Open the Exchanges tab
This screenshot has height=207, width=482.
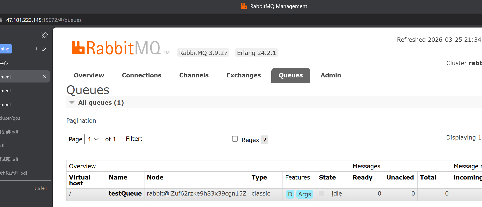click(x=244, y=75)
